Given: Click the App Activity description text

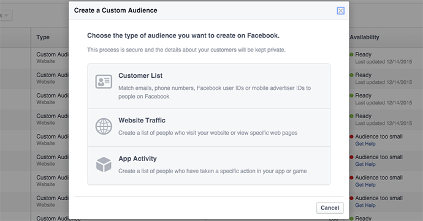Looking at the screenshot, I should pos(213,171).
